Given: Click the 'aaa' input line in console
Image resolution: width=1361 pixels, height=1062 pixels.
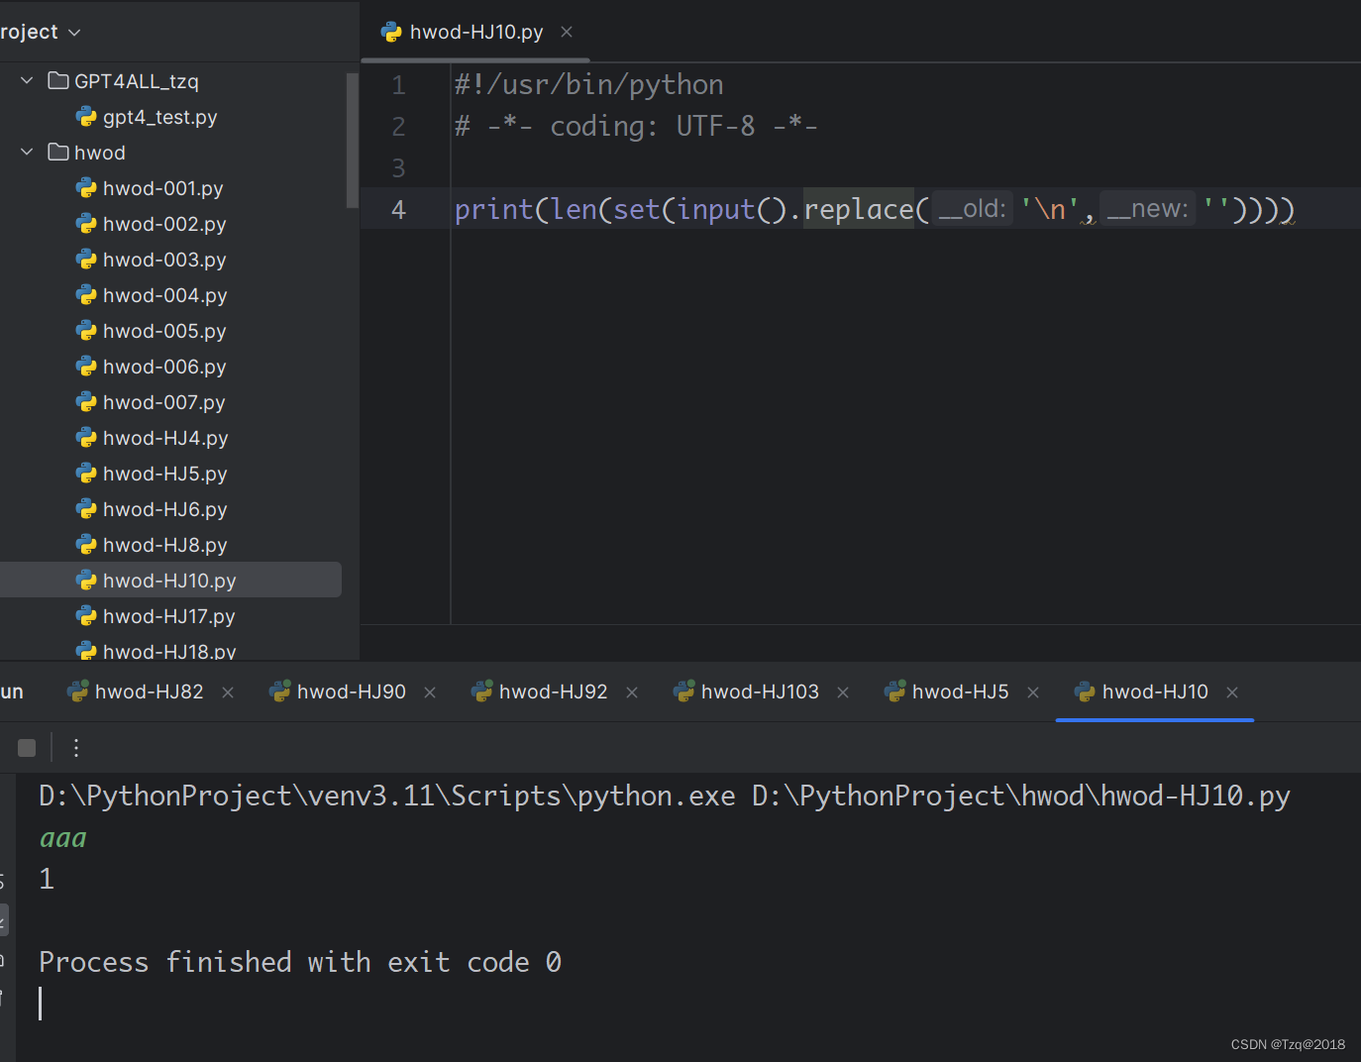Looking at the screenshot, I should coord(62,839).
